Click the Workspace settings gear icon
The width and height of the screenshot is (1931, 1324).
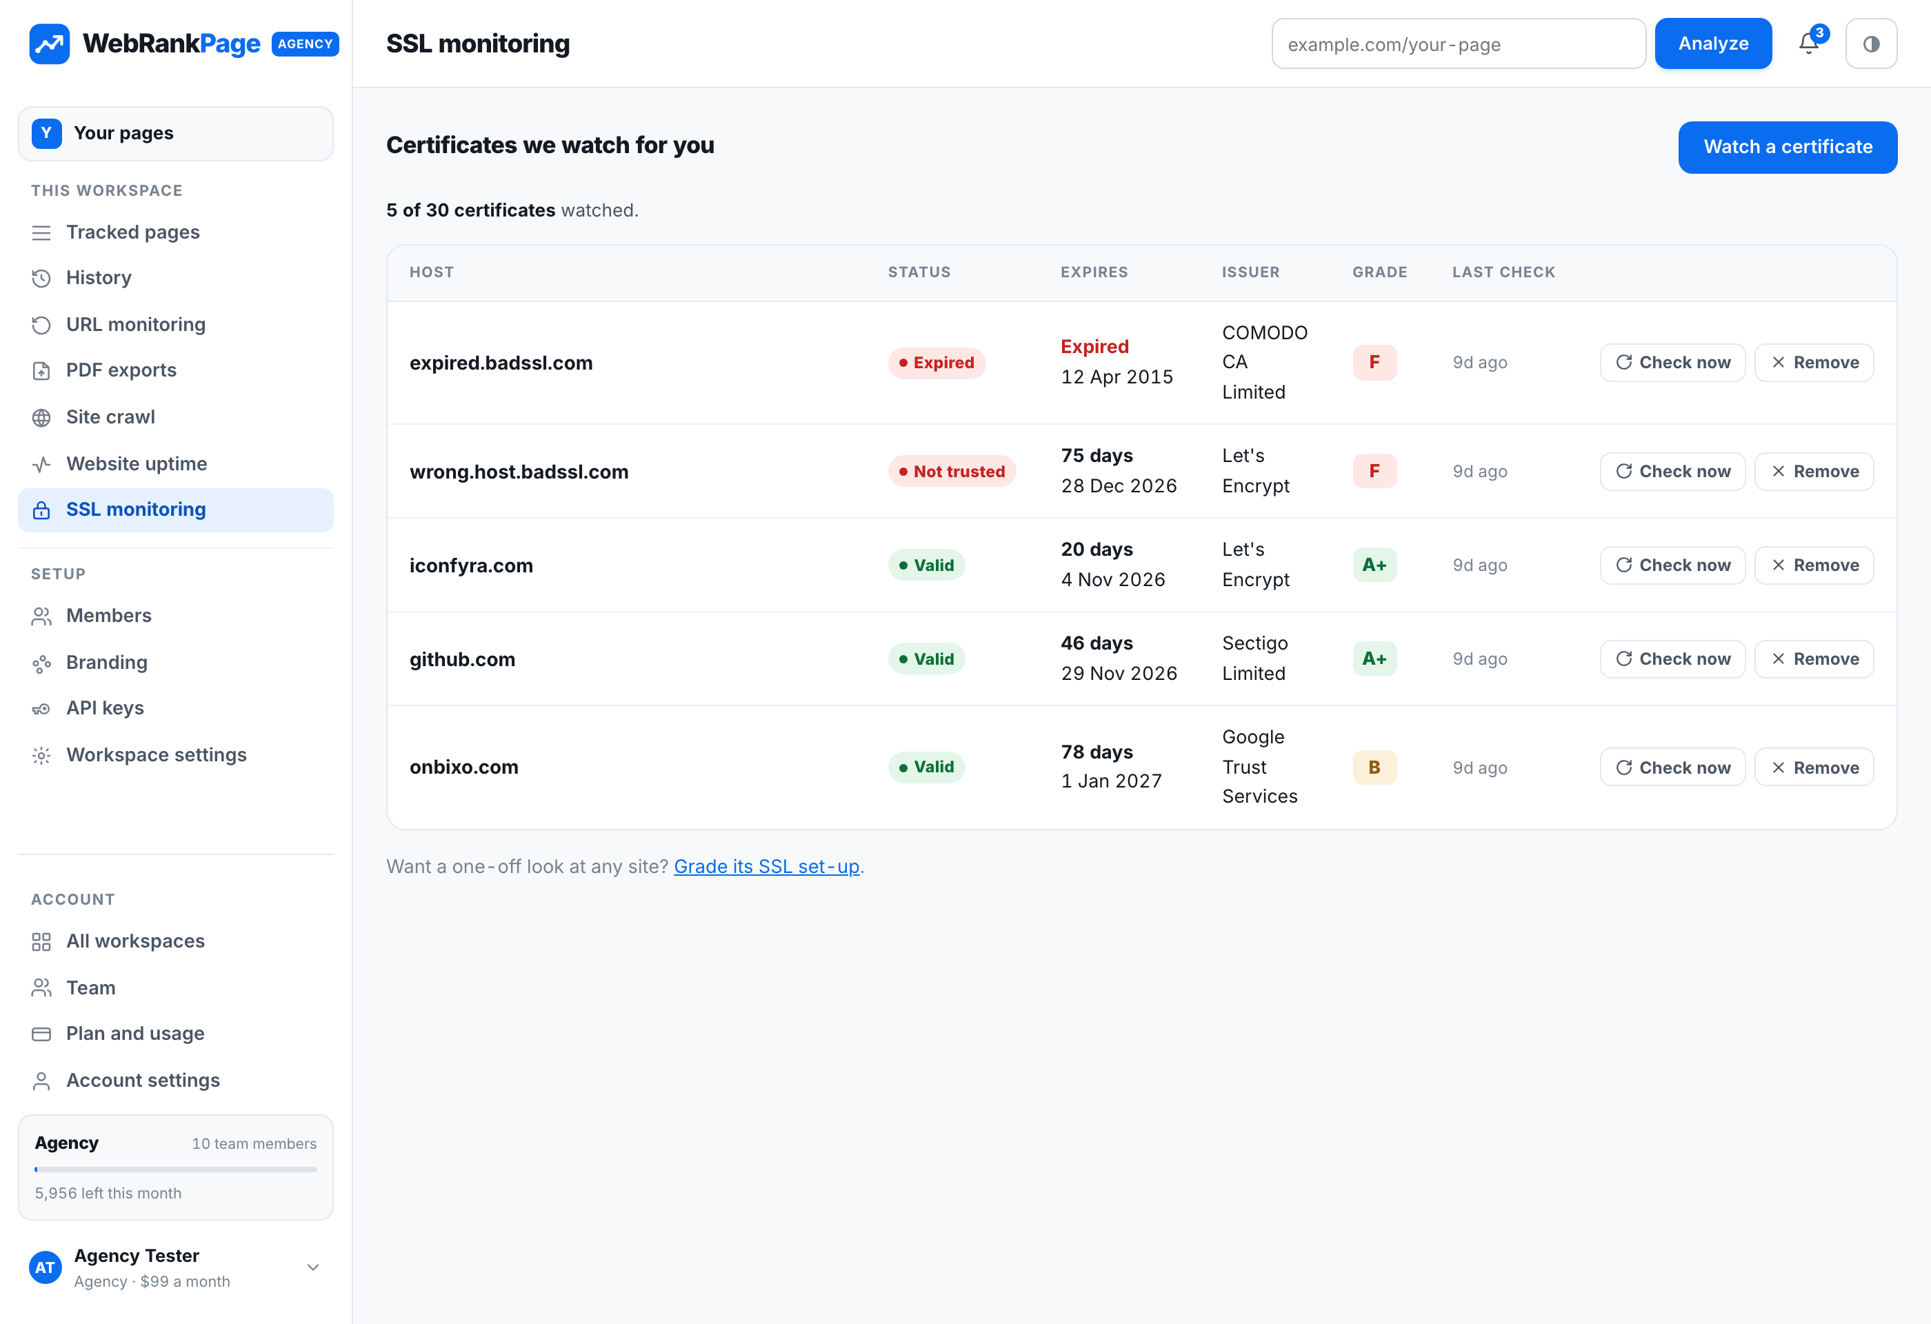pyautogui.click(x=41, y=755)
